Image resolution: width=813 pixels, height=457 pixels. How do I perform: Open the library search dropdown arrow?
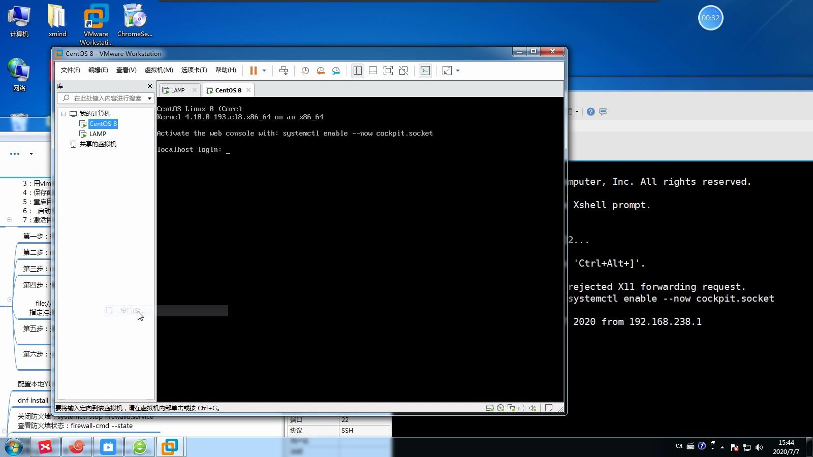pyautogui.click(x=149, y=99)
